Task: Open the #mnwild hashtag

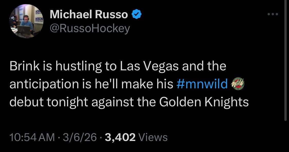Action: coord(202,84)
